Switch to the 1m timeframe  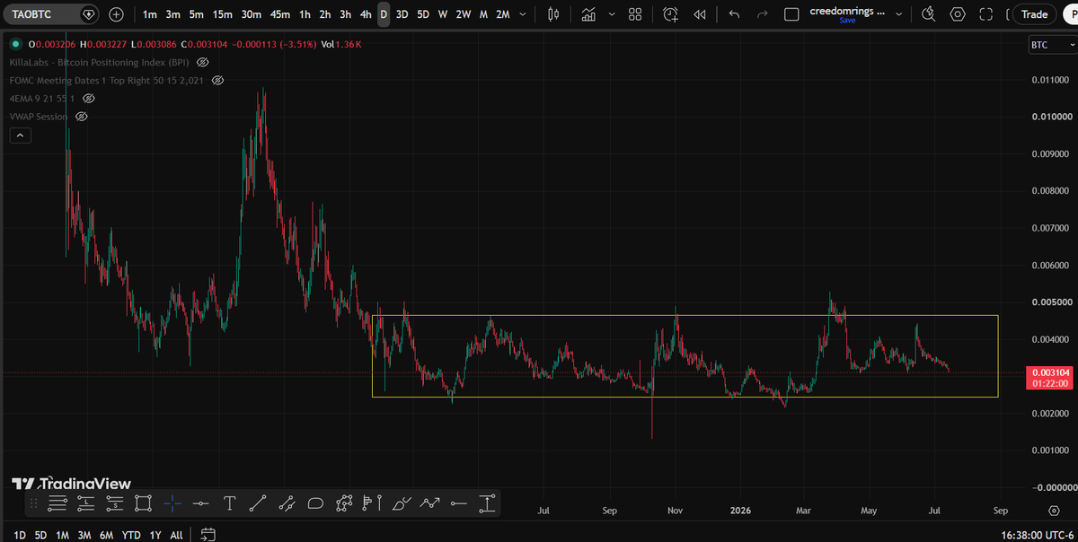149,14
